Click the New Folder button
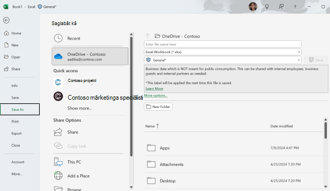 click(158, 107)
